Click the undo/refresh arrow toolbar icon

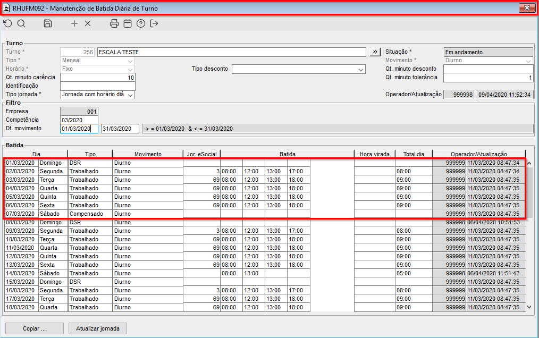[7, 23]
